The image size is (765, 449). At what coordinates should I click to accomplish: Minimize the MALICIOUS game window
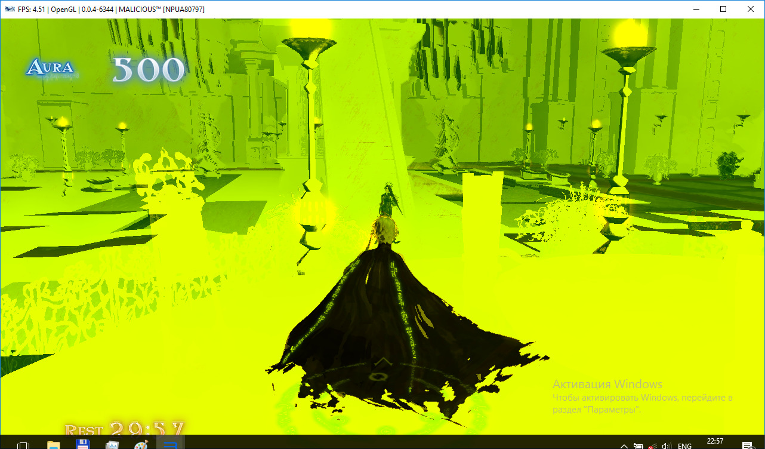point(696,10)
